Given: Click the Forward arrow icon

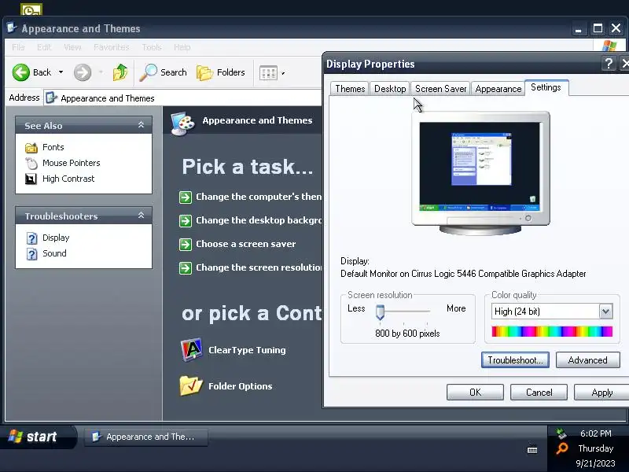Looking at the screenshot, I should [83, 72].
